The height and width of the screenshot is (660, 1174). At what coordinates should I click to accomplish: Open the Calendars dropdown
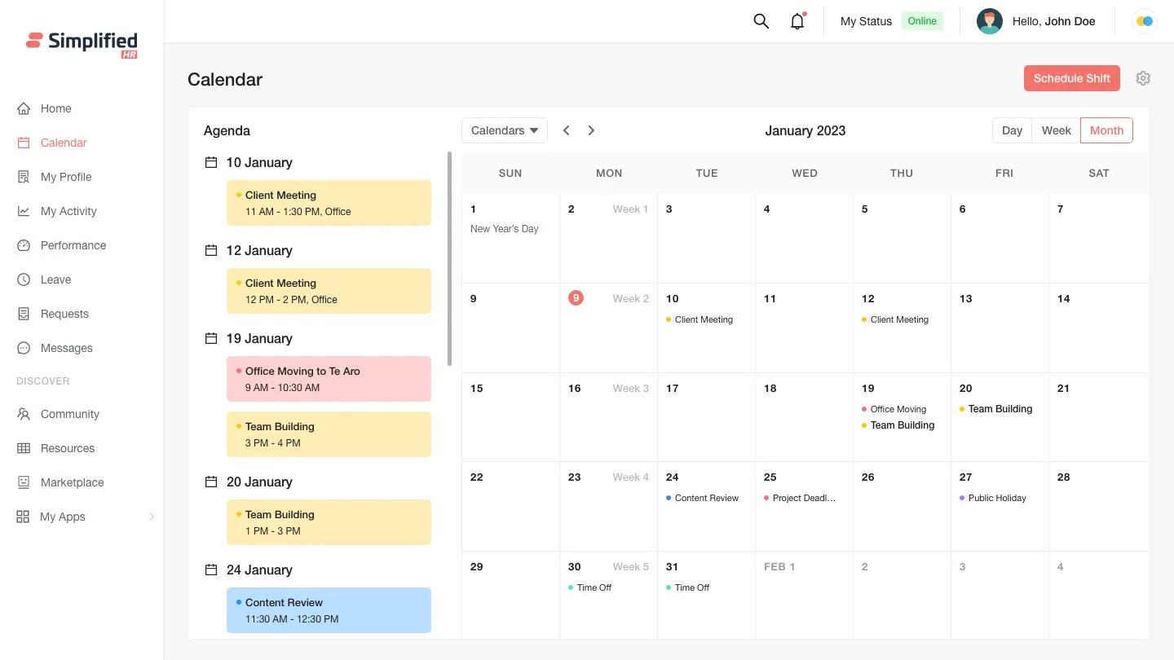[x=504, y=130]
